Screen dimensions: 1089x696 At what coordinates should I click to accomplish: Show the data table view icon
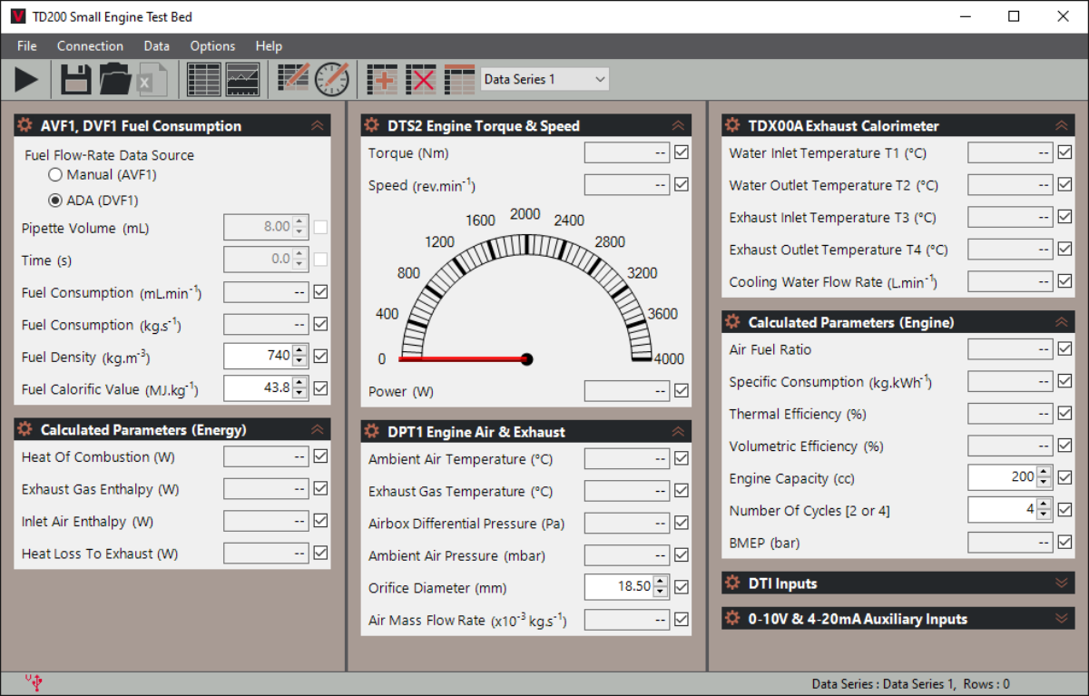tap(204, 80)
